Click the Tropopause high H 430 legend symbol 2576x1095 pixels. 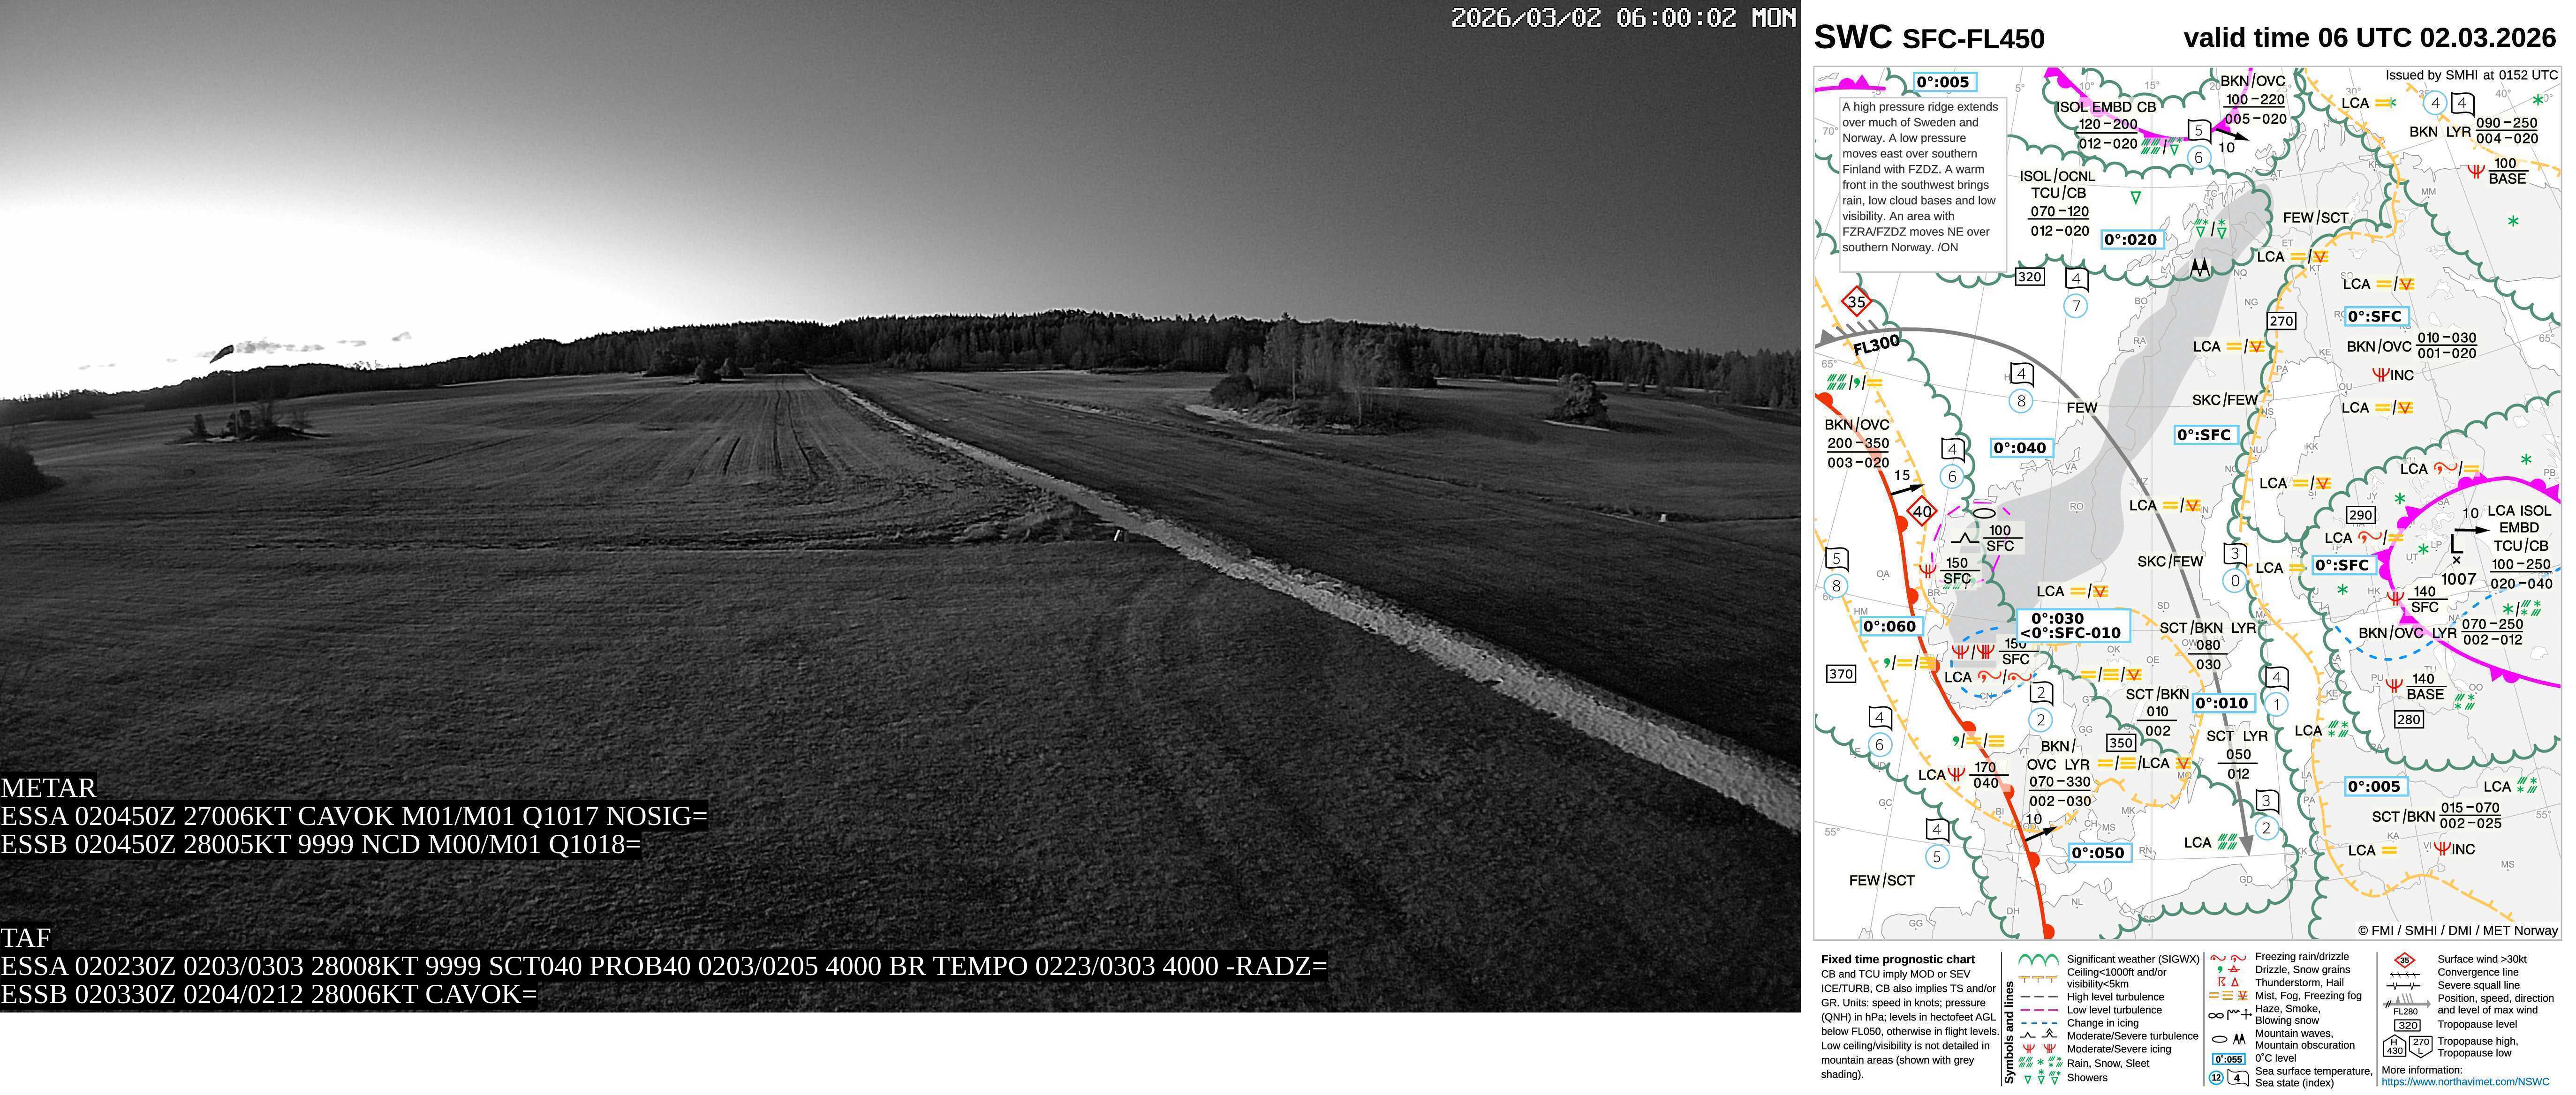[x=2394, y=1046]
